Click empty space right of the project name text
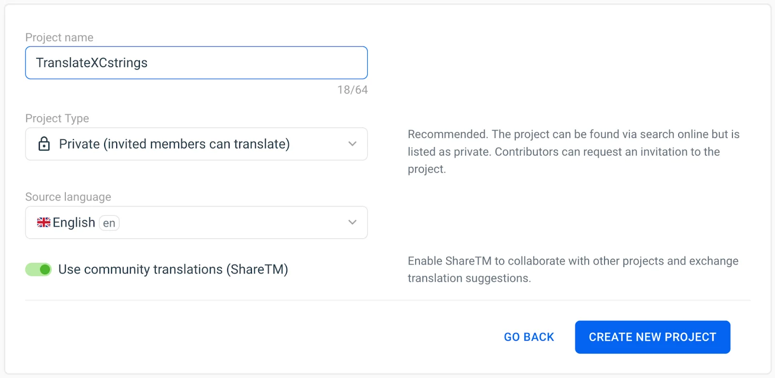Viewport: 775px width, 378px height. pos(257,63)
